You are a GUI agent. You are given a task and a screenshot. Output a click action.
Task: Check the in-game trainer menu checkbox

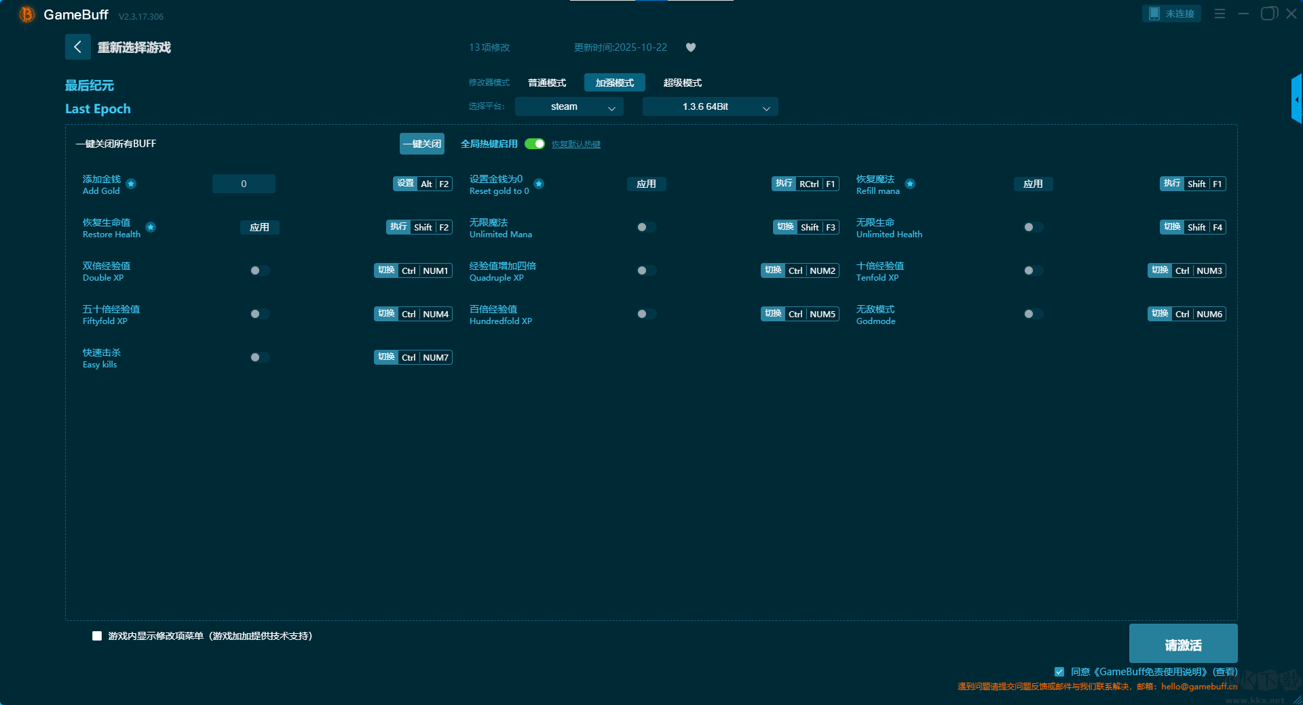97,636
